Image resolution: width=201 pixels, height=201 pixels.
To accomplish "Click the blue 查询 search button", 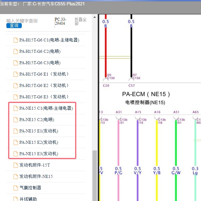I will (x=14, y=25).
